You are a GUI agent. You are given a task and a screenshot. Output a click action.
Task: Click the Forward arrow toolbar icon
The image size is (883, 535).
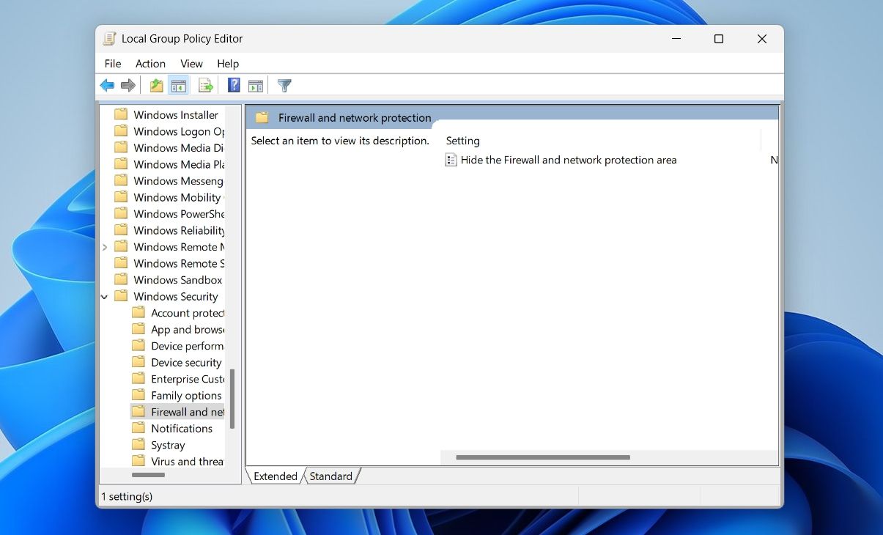click(128, 86)
